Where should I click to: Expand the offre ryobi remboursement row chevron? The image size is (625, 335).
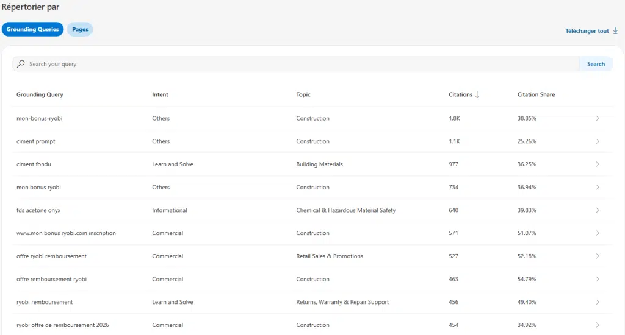point(598,256)
